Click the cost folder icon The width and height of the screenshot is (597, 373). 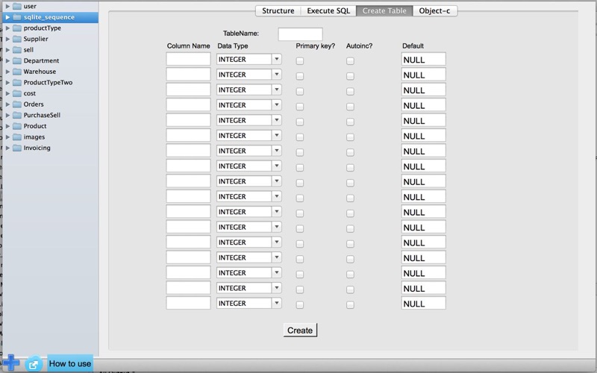[16, 93]
